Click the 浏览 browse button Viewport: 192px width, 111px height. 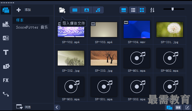24,107
